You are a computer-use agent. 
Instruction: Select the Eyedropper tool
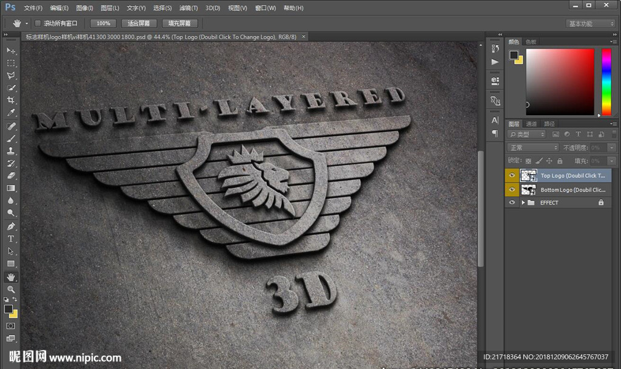point(11,113)
